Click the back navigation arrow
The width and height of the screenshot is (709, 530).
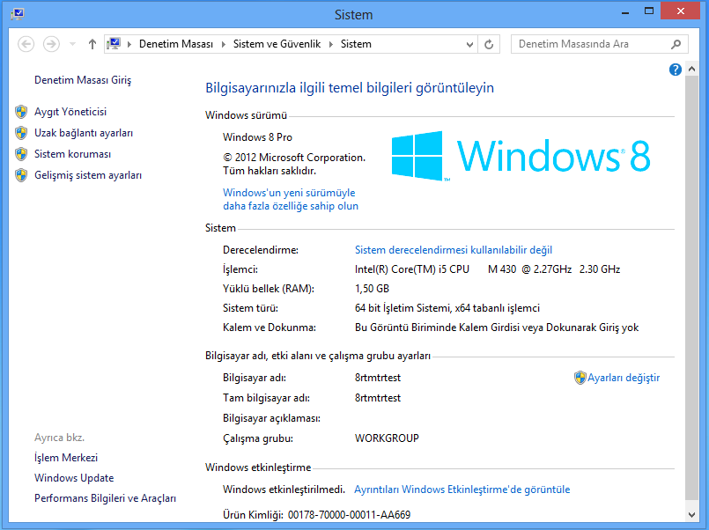coord(26,44)
